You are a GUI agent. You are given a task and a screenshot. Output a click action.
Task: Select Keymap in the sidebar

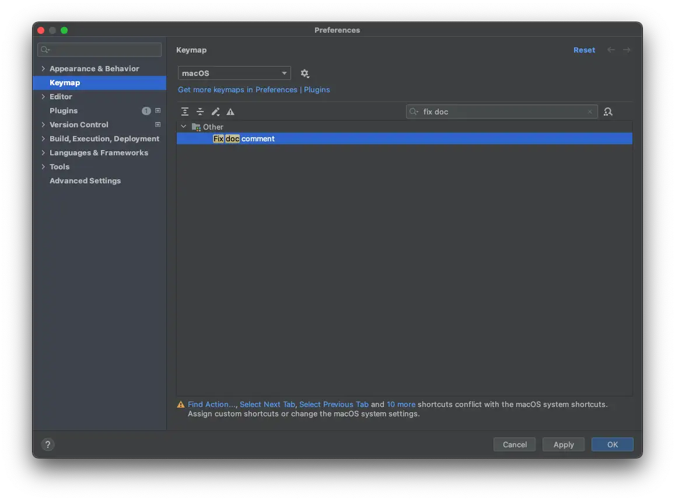click(x=99, y=83)
